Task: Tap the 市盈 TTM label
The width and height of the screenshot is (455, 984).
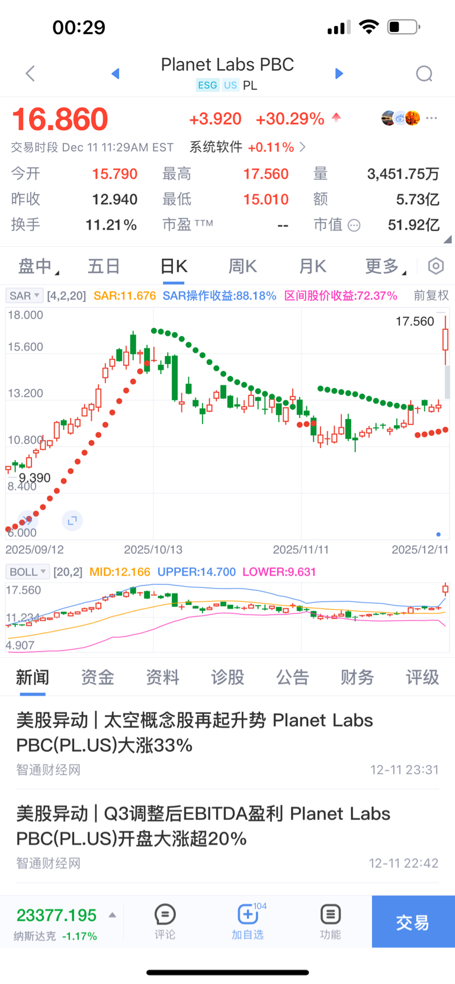Action: [x=188, y=225]
